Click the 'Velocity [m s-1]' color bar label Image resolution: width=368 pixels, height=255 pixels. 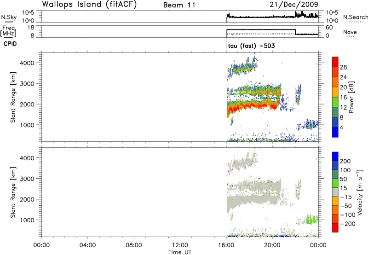(x=360, y=192)
